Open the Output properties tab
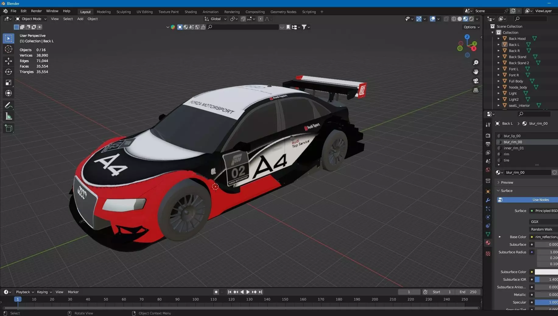558x316 pixels. click(488, 144)
